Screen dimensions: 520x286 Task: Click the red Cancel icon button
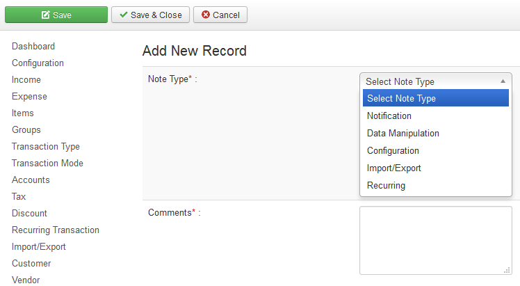[220, 15]
